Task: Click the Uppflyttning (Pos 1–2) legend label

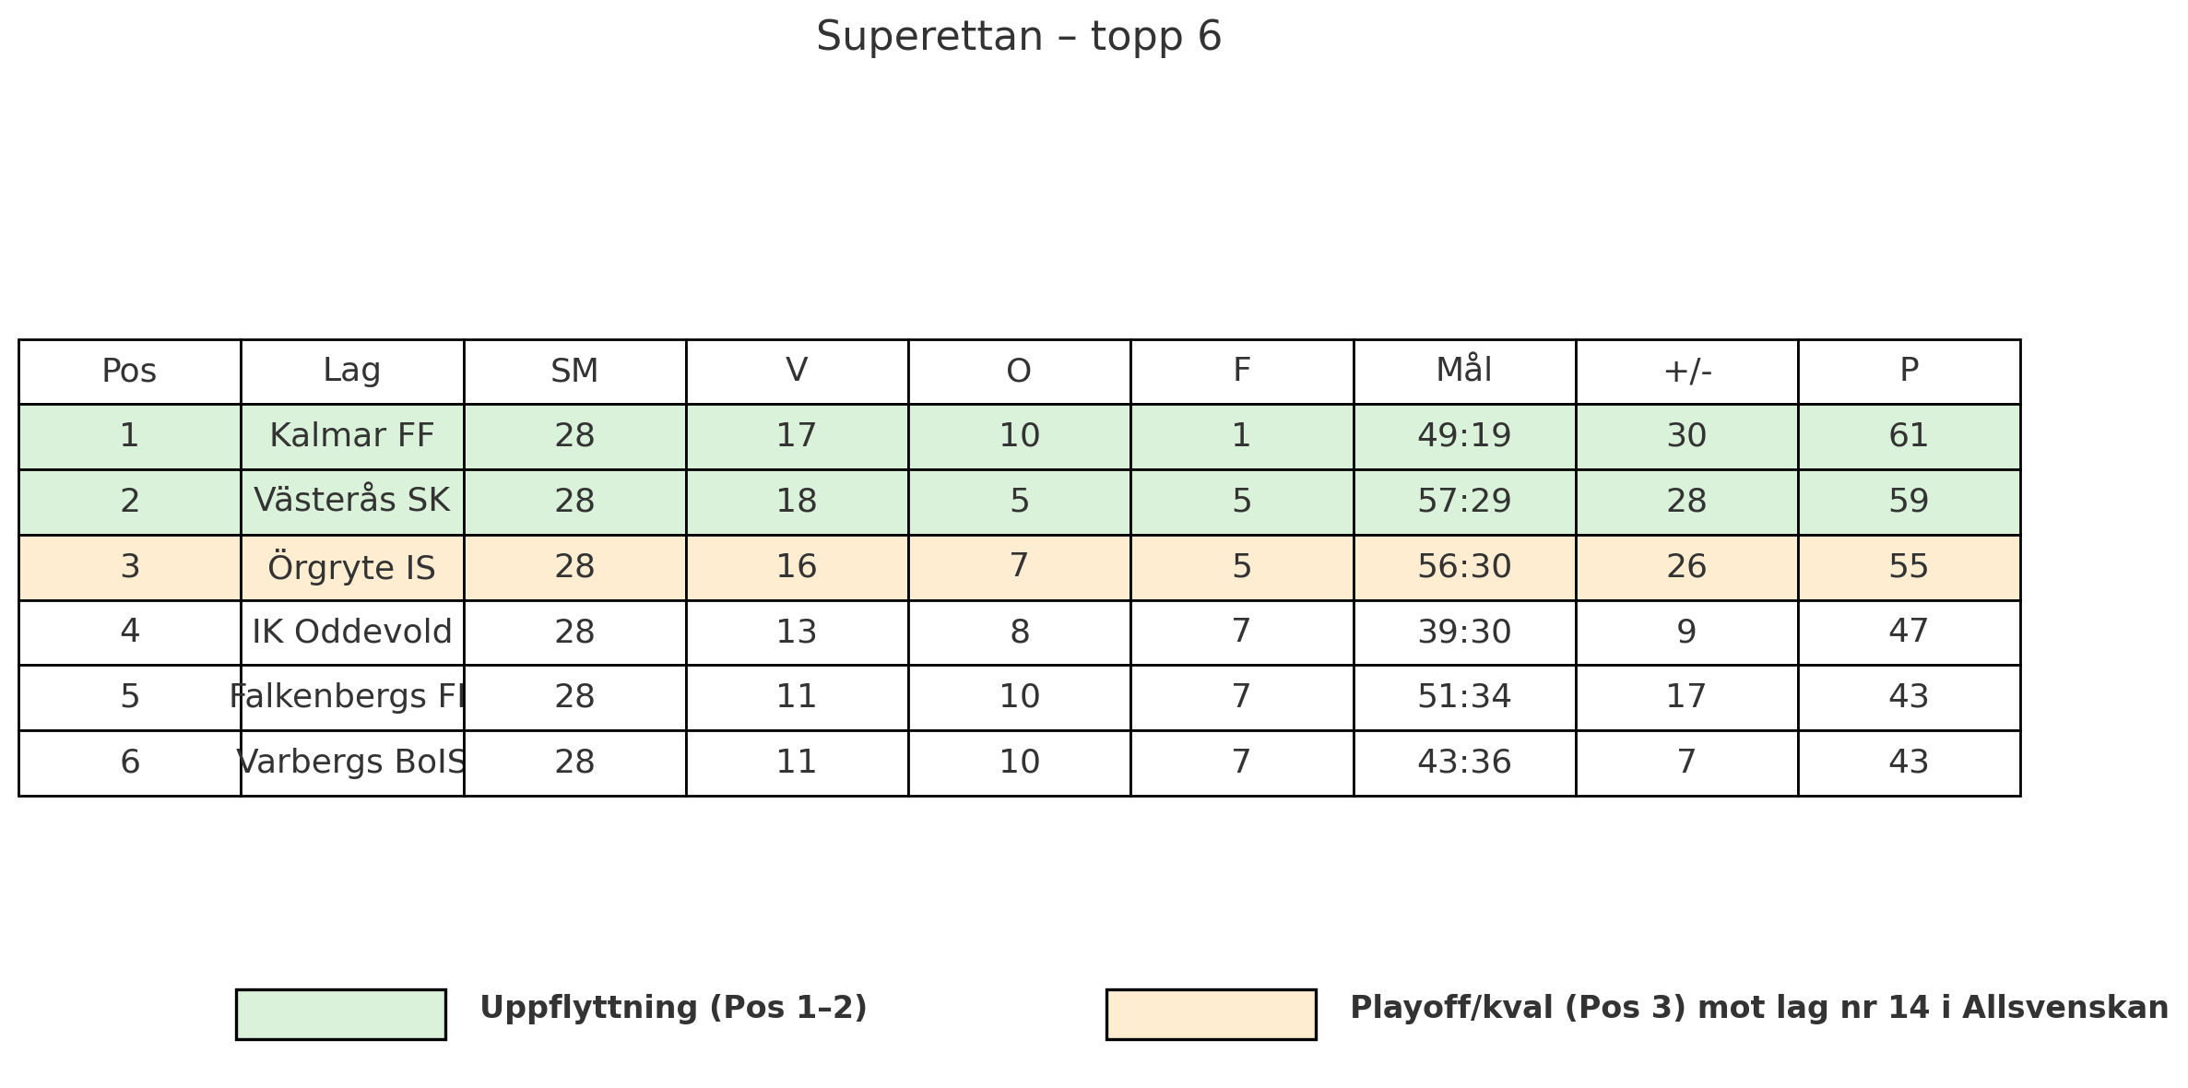Action: tap(673, 1008)
